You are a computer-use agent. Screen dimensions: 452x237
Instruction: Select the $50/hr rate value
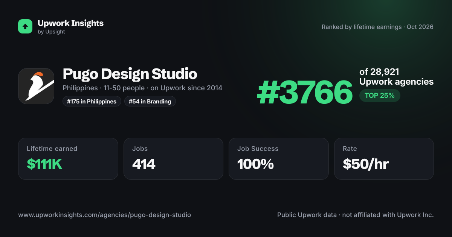point(366,164)
